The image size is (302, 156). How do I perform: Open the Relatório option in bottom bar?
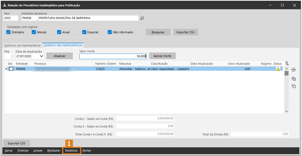pos(71,150)
